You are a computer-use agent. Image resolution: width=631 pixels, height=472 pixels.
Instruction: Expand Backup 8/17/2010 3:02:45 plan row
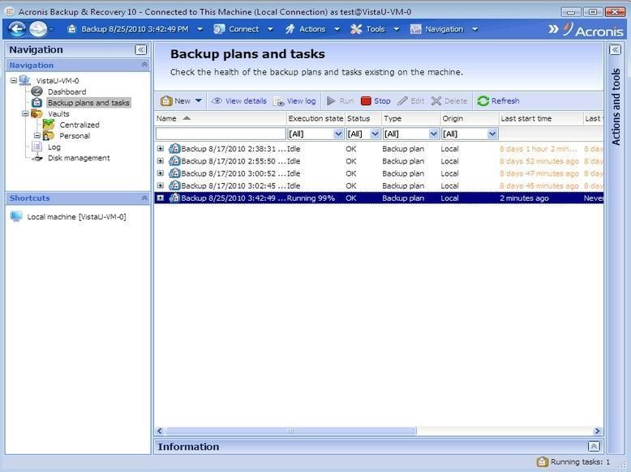160,185
